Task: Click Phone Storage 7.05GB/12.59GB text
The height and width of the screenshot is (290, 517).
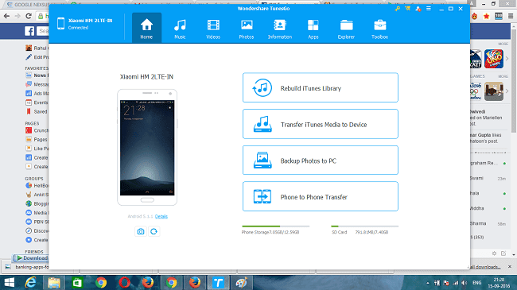Action: tap(270, 232)
